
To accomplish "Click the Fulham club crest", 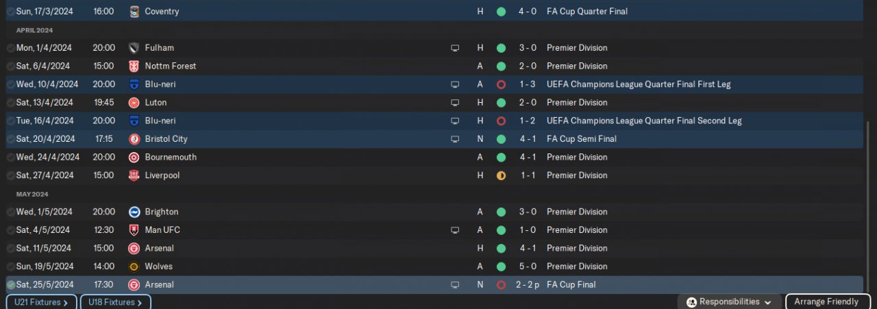I will 134,48.
